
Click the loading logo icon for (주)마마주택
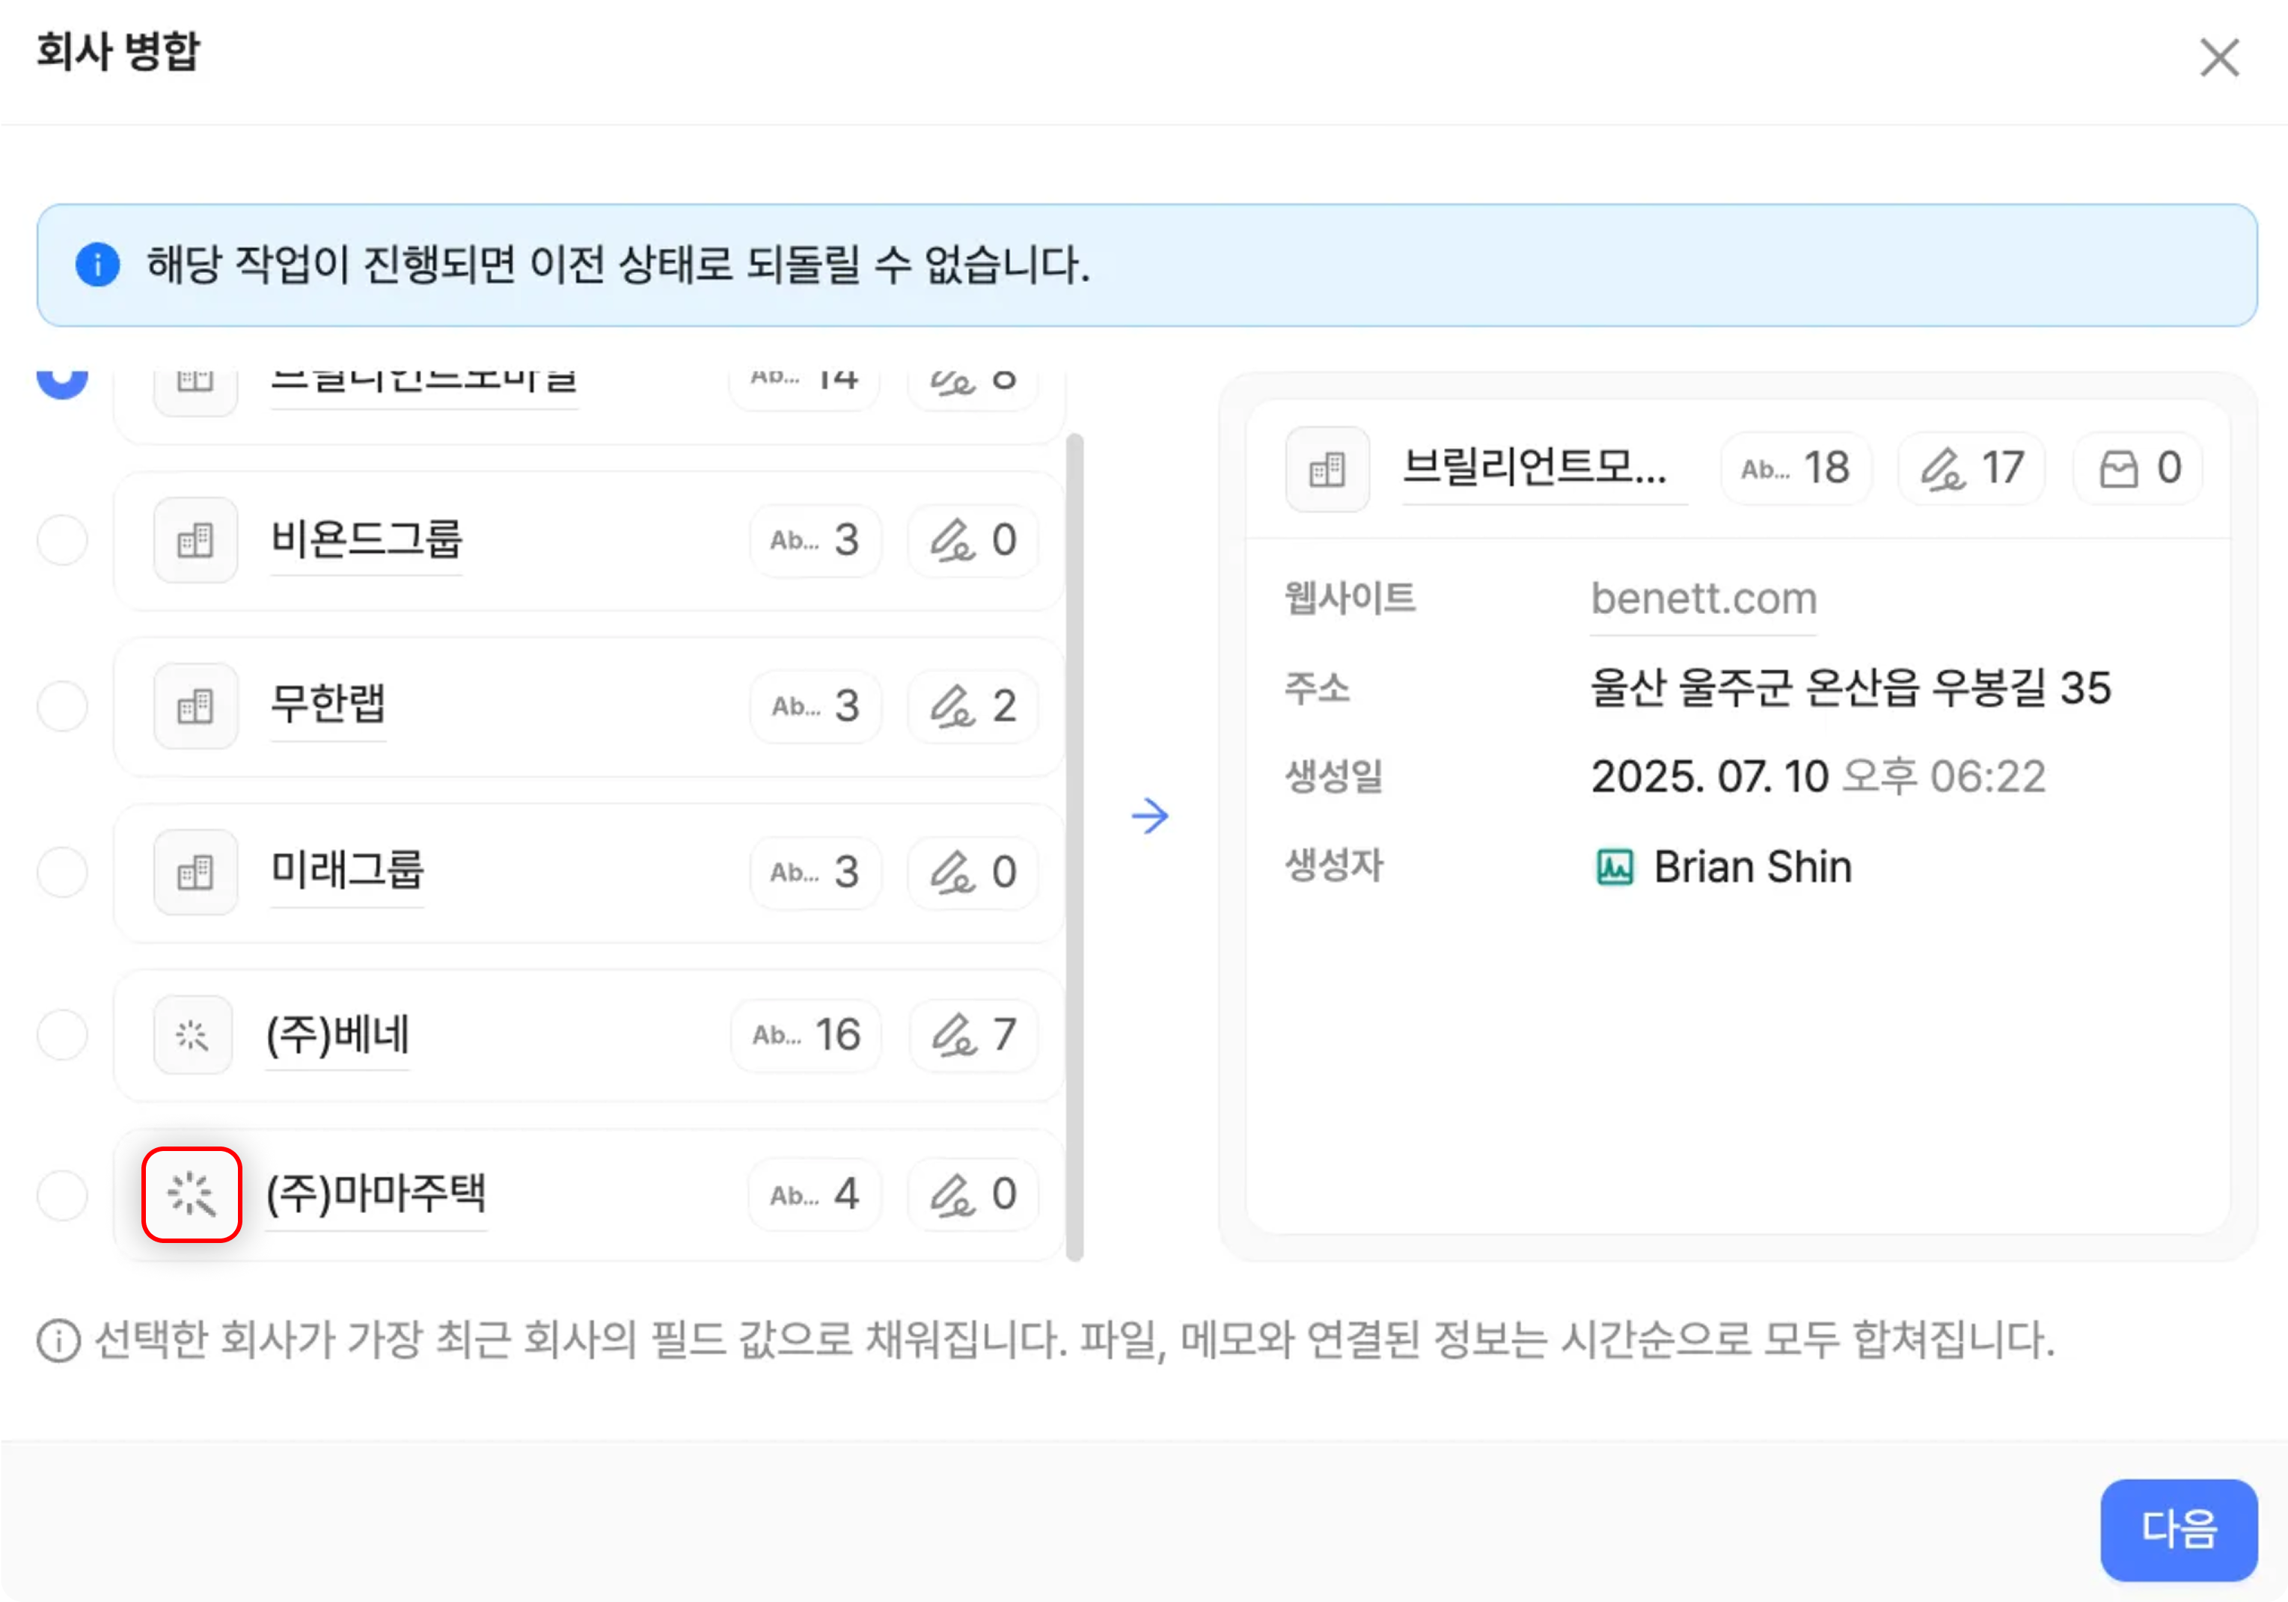192,1194
